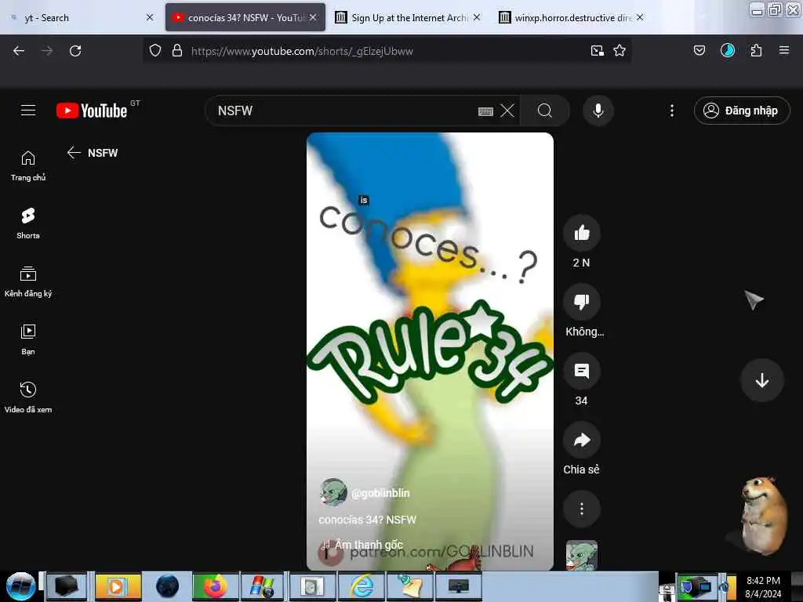Switch to the winxp.horror.destructive tab
This screenshot has height=602, width=803.
(572, 18)
